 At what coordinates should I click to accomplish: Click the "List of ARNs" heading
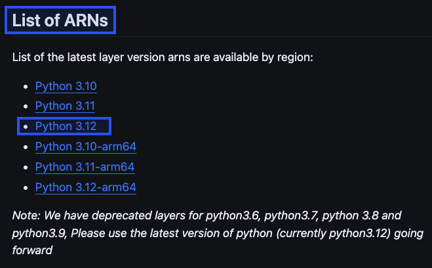[60, 20]
